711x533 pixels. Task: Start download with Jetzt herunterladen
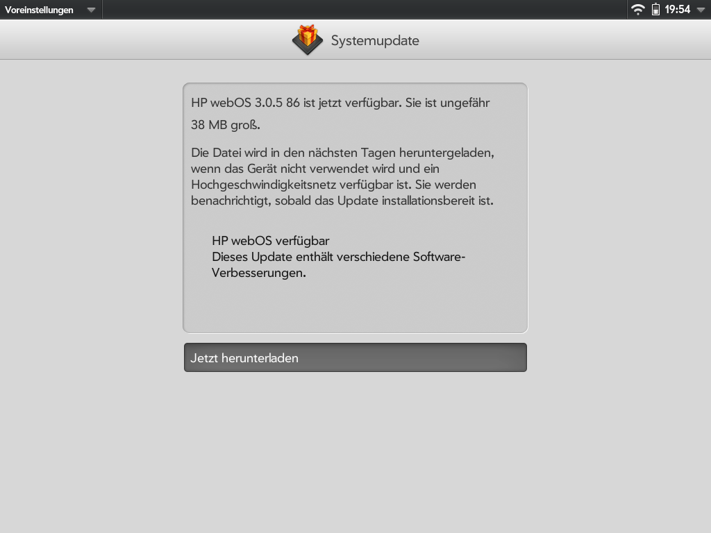(355, 357)
